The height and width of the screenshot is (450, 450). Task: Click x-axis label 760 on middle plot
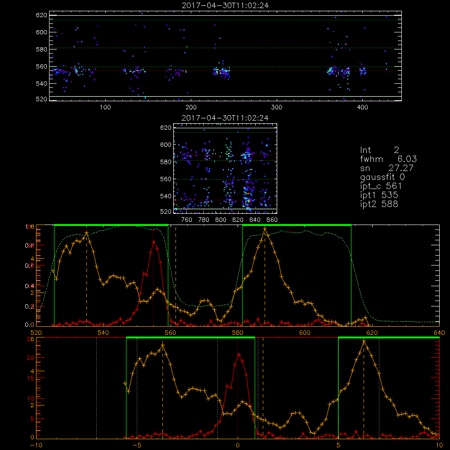coord(187,220)
